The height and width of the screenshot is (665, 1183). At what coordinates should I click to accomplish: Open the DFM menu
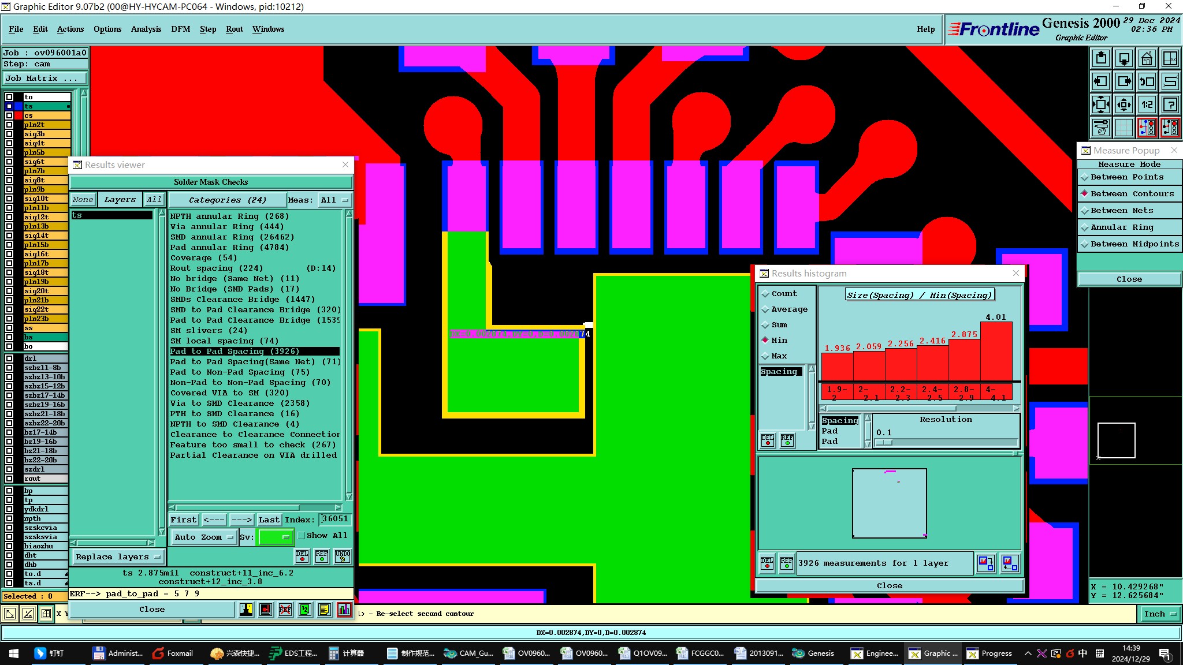(180, 29)
